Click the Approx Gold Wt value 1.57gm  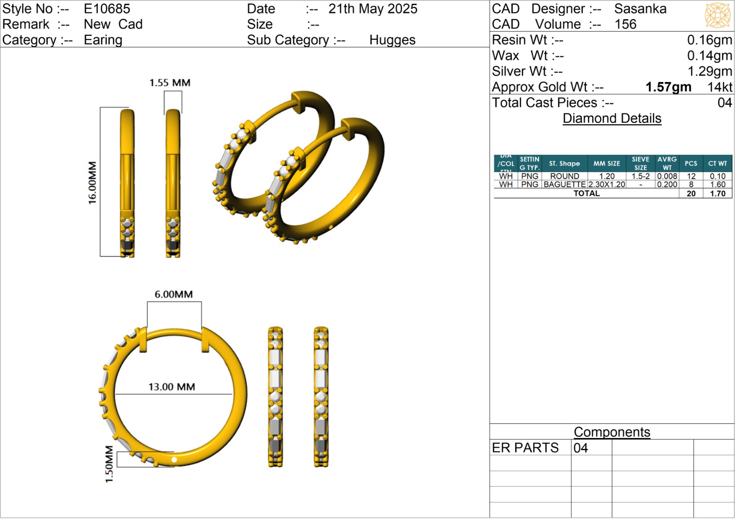pyautogui.click(x=668, y=87)
